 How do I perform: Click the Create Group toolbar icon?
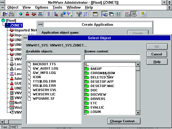pos(34,14)
